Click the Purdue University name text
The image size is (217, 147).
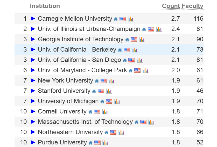(x=62, y=142)
